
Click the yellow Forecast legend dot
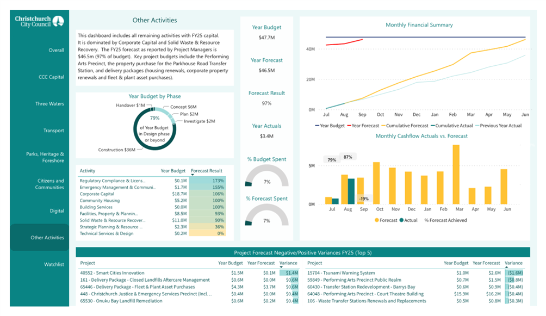coord(377,220)
